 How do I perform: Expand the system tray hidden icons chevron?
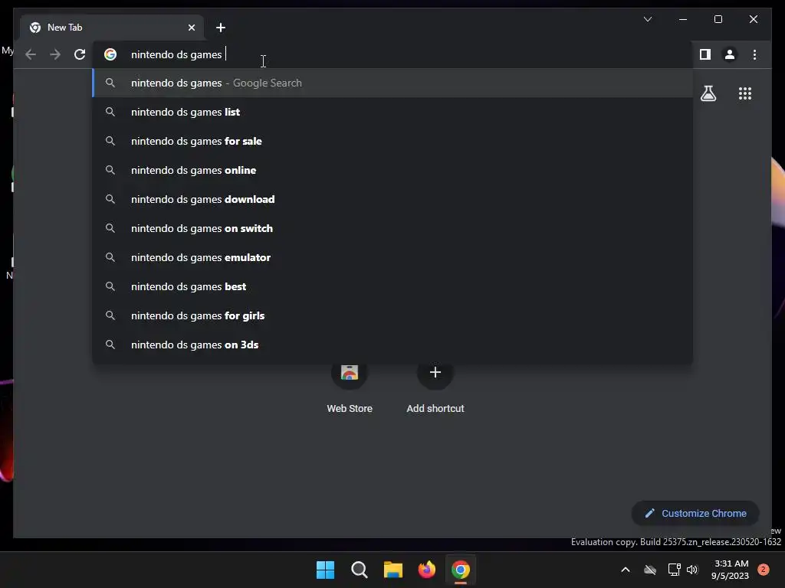(626, 570)
